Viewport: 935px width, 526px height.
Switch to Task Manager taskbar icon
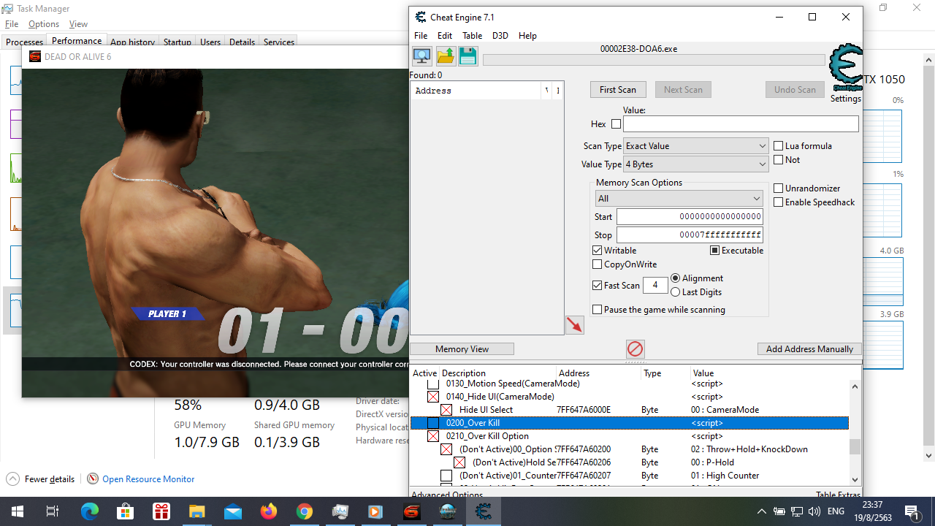[x=340, y=511]
